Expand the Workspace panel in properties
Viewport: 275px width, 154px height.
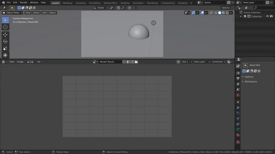point(251,82)
